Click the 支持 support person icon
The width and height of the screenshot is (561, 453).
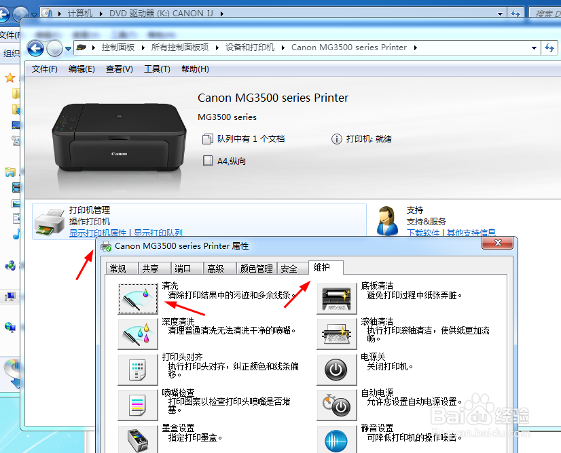click(x=388, y=221)
